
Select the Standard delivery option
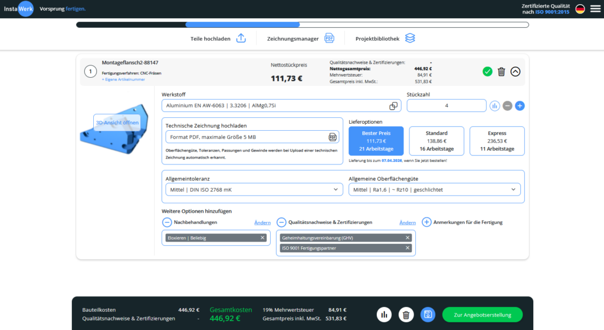tap(436, 141)
